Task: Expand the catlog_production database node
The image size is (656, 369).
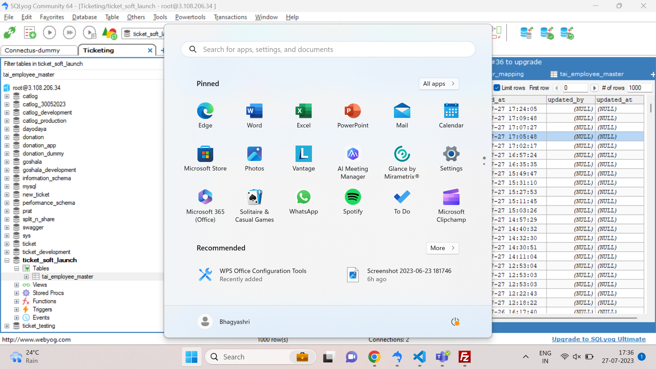Action: click(x=7, y=121)
